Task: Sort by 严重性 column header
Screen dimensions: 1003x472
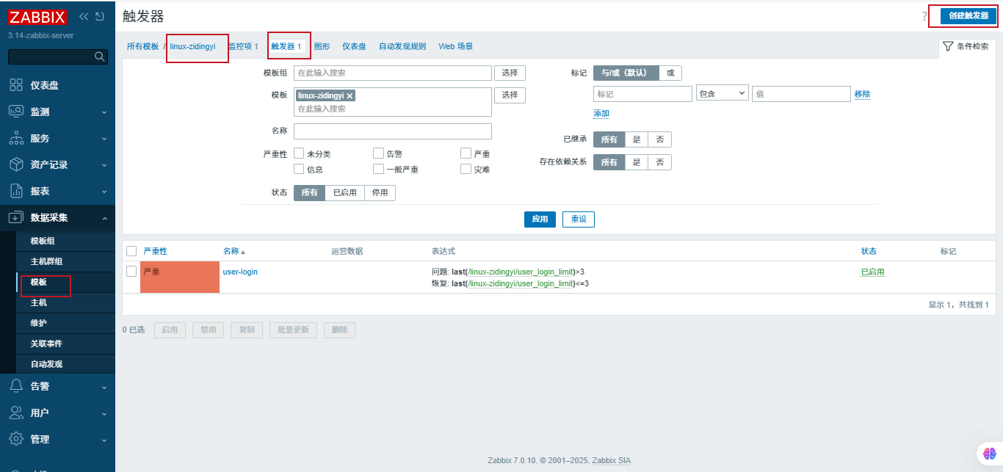Action: tap(155, 251)
